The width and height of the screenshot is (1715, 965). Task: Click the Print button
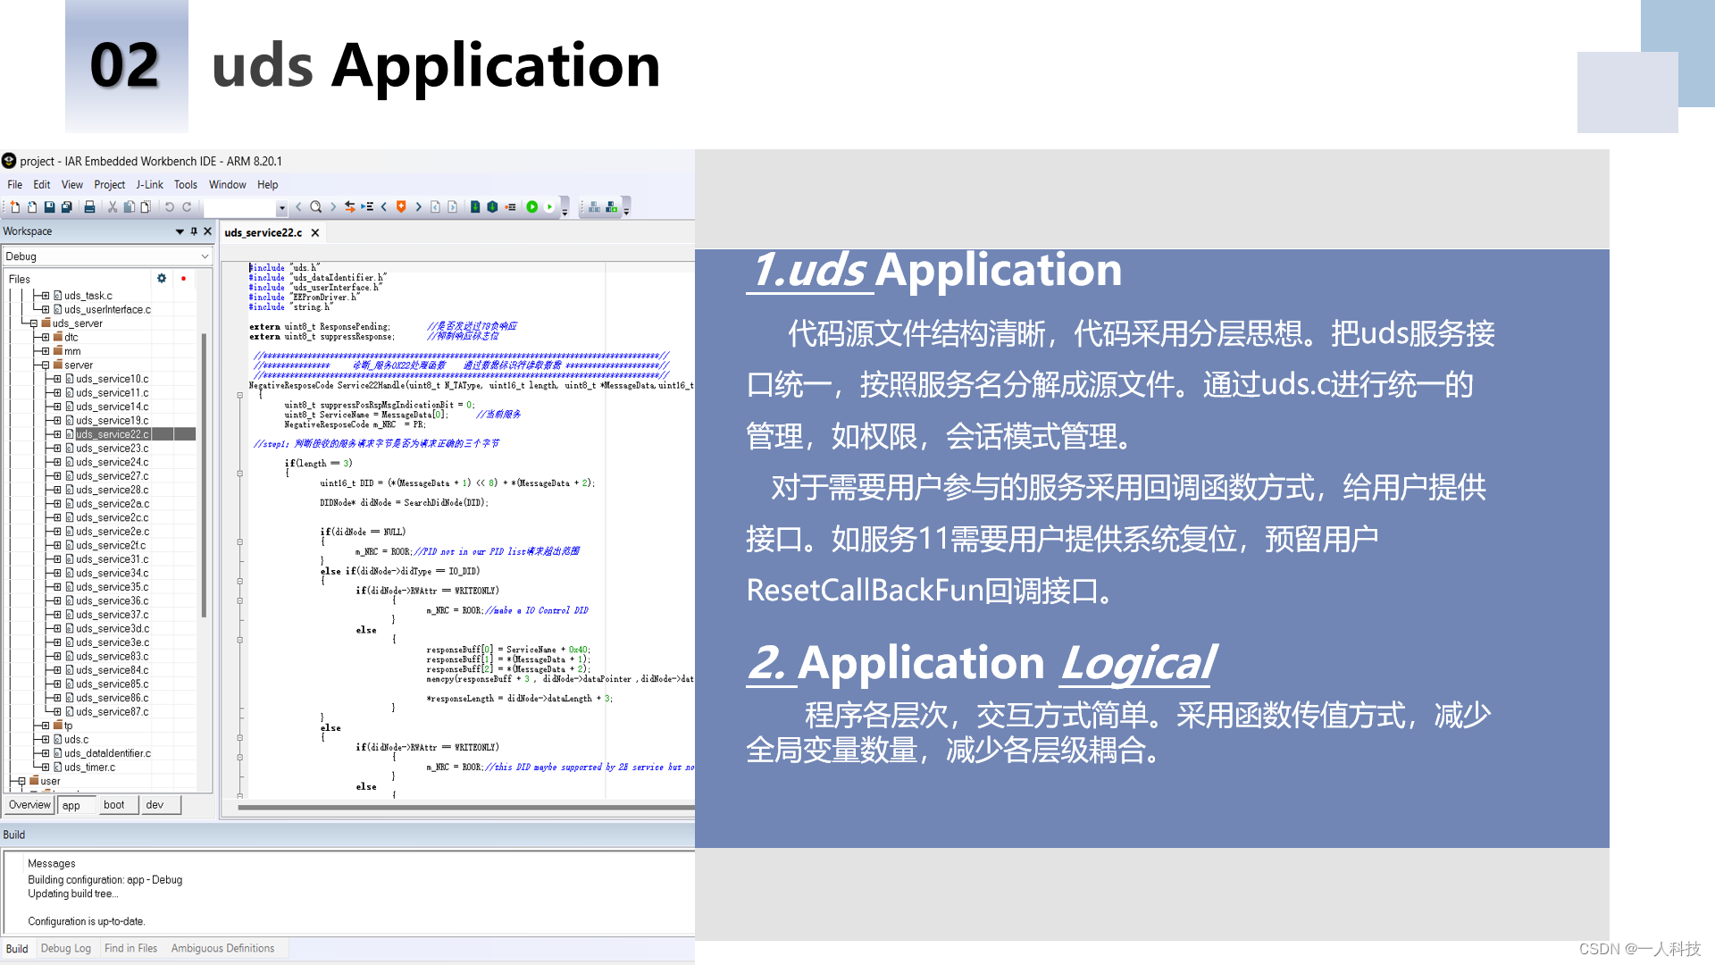click(x=88, y=206)
